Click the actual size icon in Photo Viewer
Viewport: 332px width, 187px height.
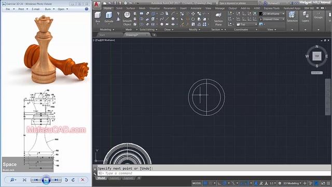24,180
